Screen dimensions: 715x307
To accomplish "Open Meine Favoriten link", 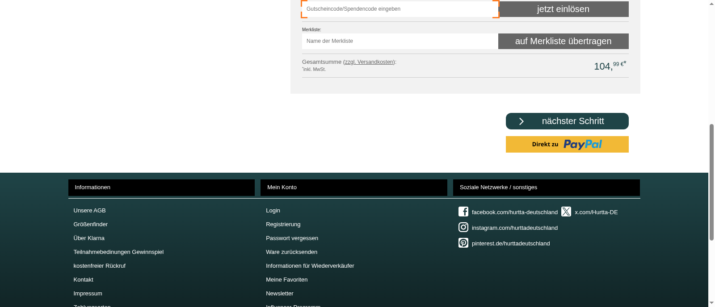I will (x=287, y=280).
